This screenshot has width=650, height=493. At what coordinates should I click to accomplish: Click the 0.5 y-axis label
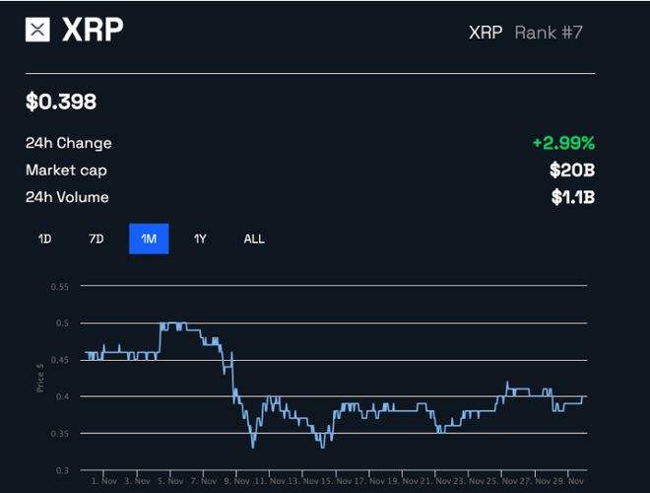pos(63,323)
